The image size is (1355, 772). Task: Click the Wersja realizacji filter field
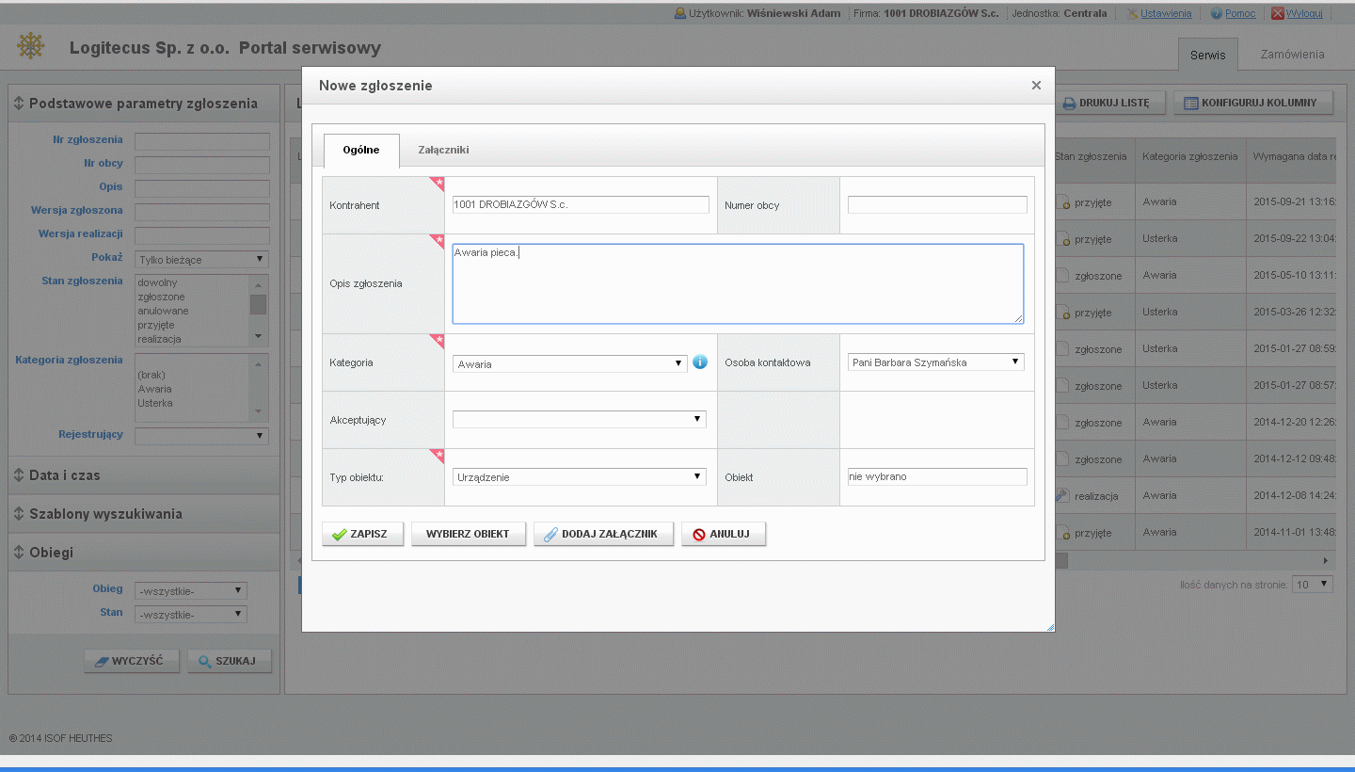pos(201,235)
